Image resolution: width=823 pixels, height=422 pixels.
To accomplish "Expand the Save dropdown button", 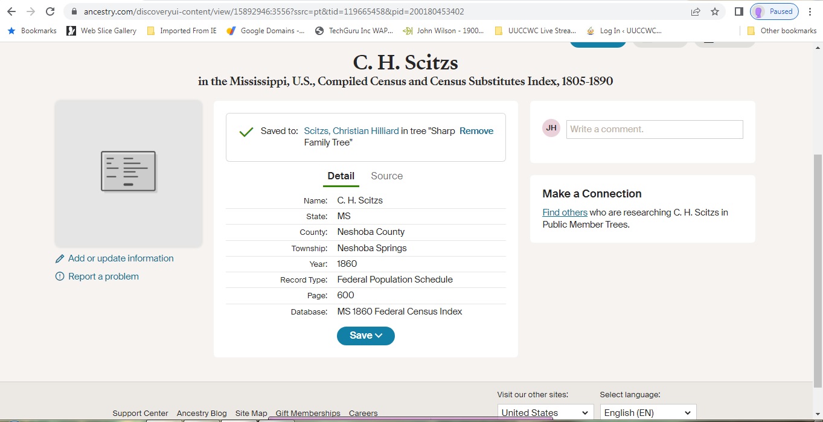I will 366,336.
